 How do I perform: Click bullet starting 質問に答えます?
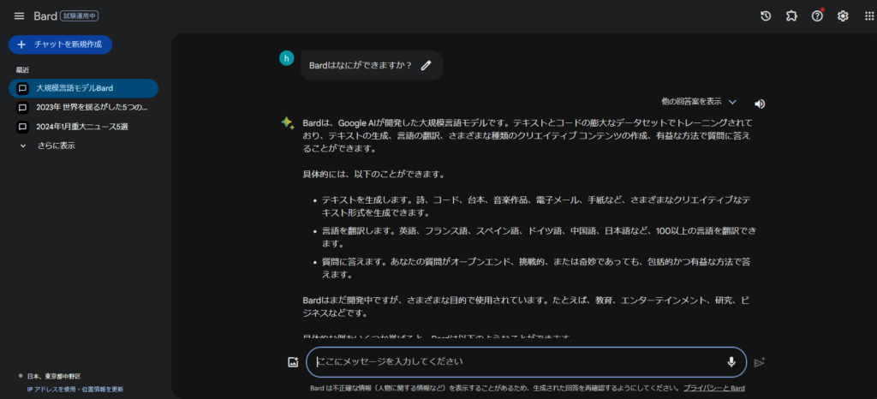click(x=536, y=268)
